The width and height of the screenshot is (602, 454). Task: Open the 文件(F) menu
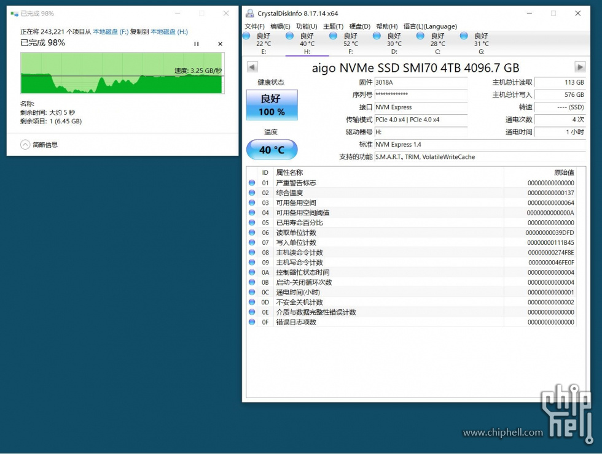[254, 26]
